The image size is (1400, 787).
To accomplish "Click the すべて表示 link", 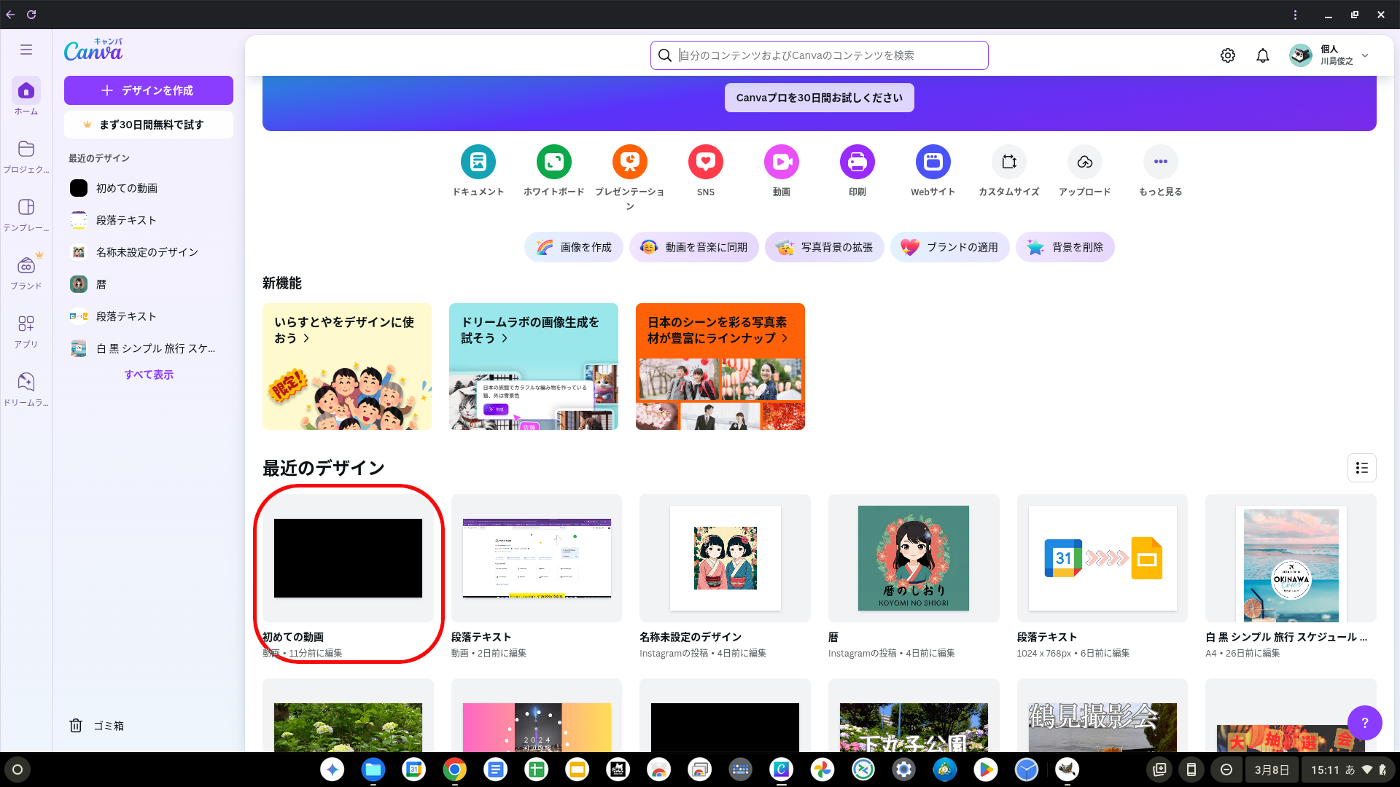I will click(149, 375).
